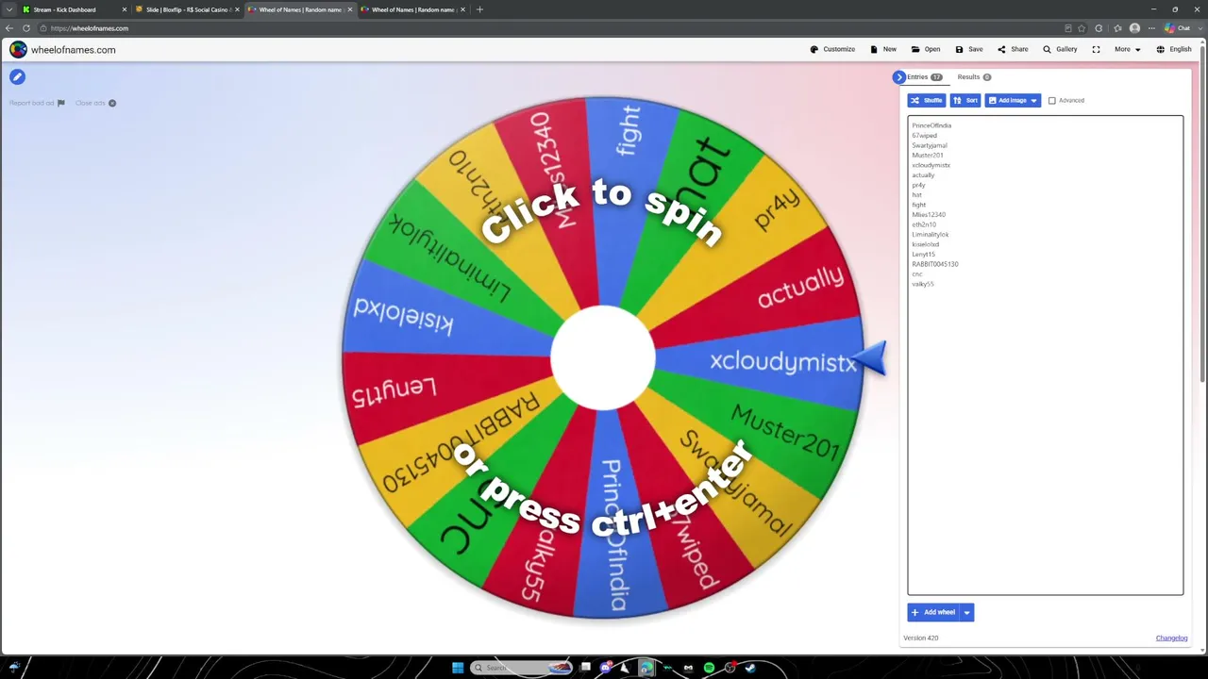
Task: Save the current wheel
Action: (968, 49)
